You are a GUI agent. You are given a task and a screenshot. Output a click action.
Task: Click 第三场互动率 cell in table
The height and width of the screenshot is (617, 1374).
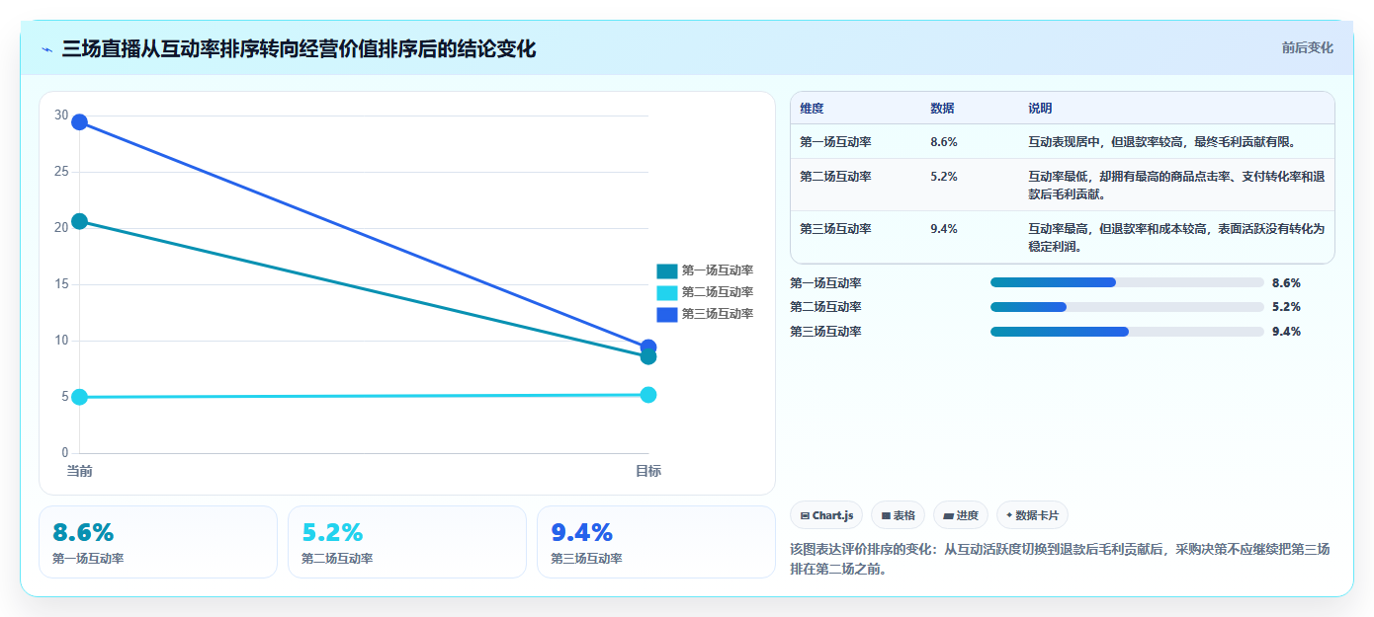(835, 229)
